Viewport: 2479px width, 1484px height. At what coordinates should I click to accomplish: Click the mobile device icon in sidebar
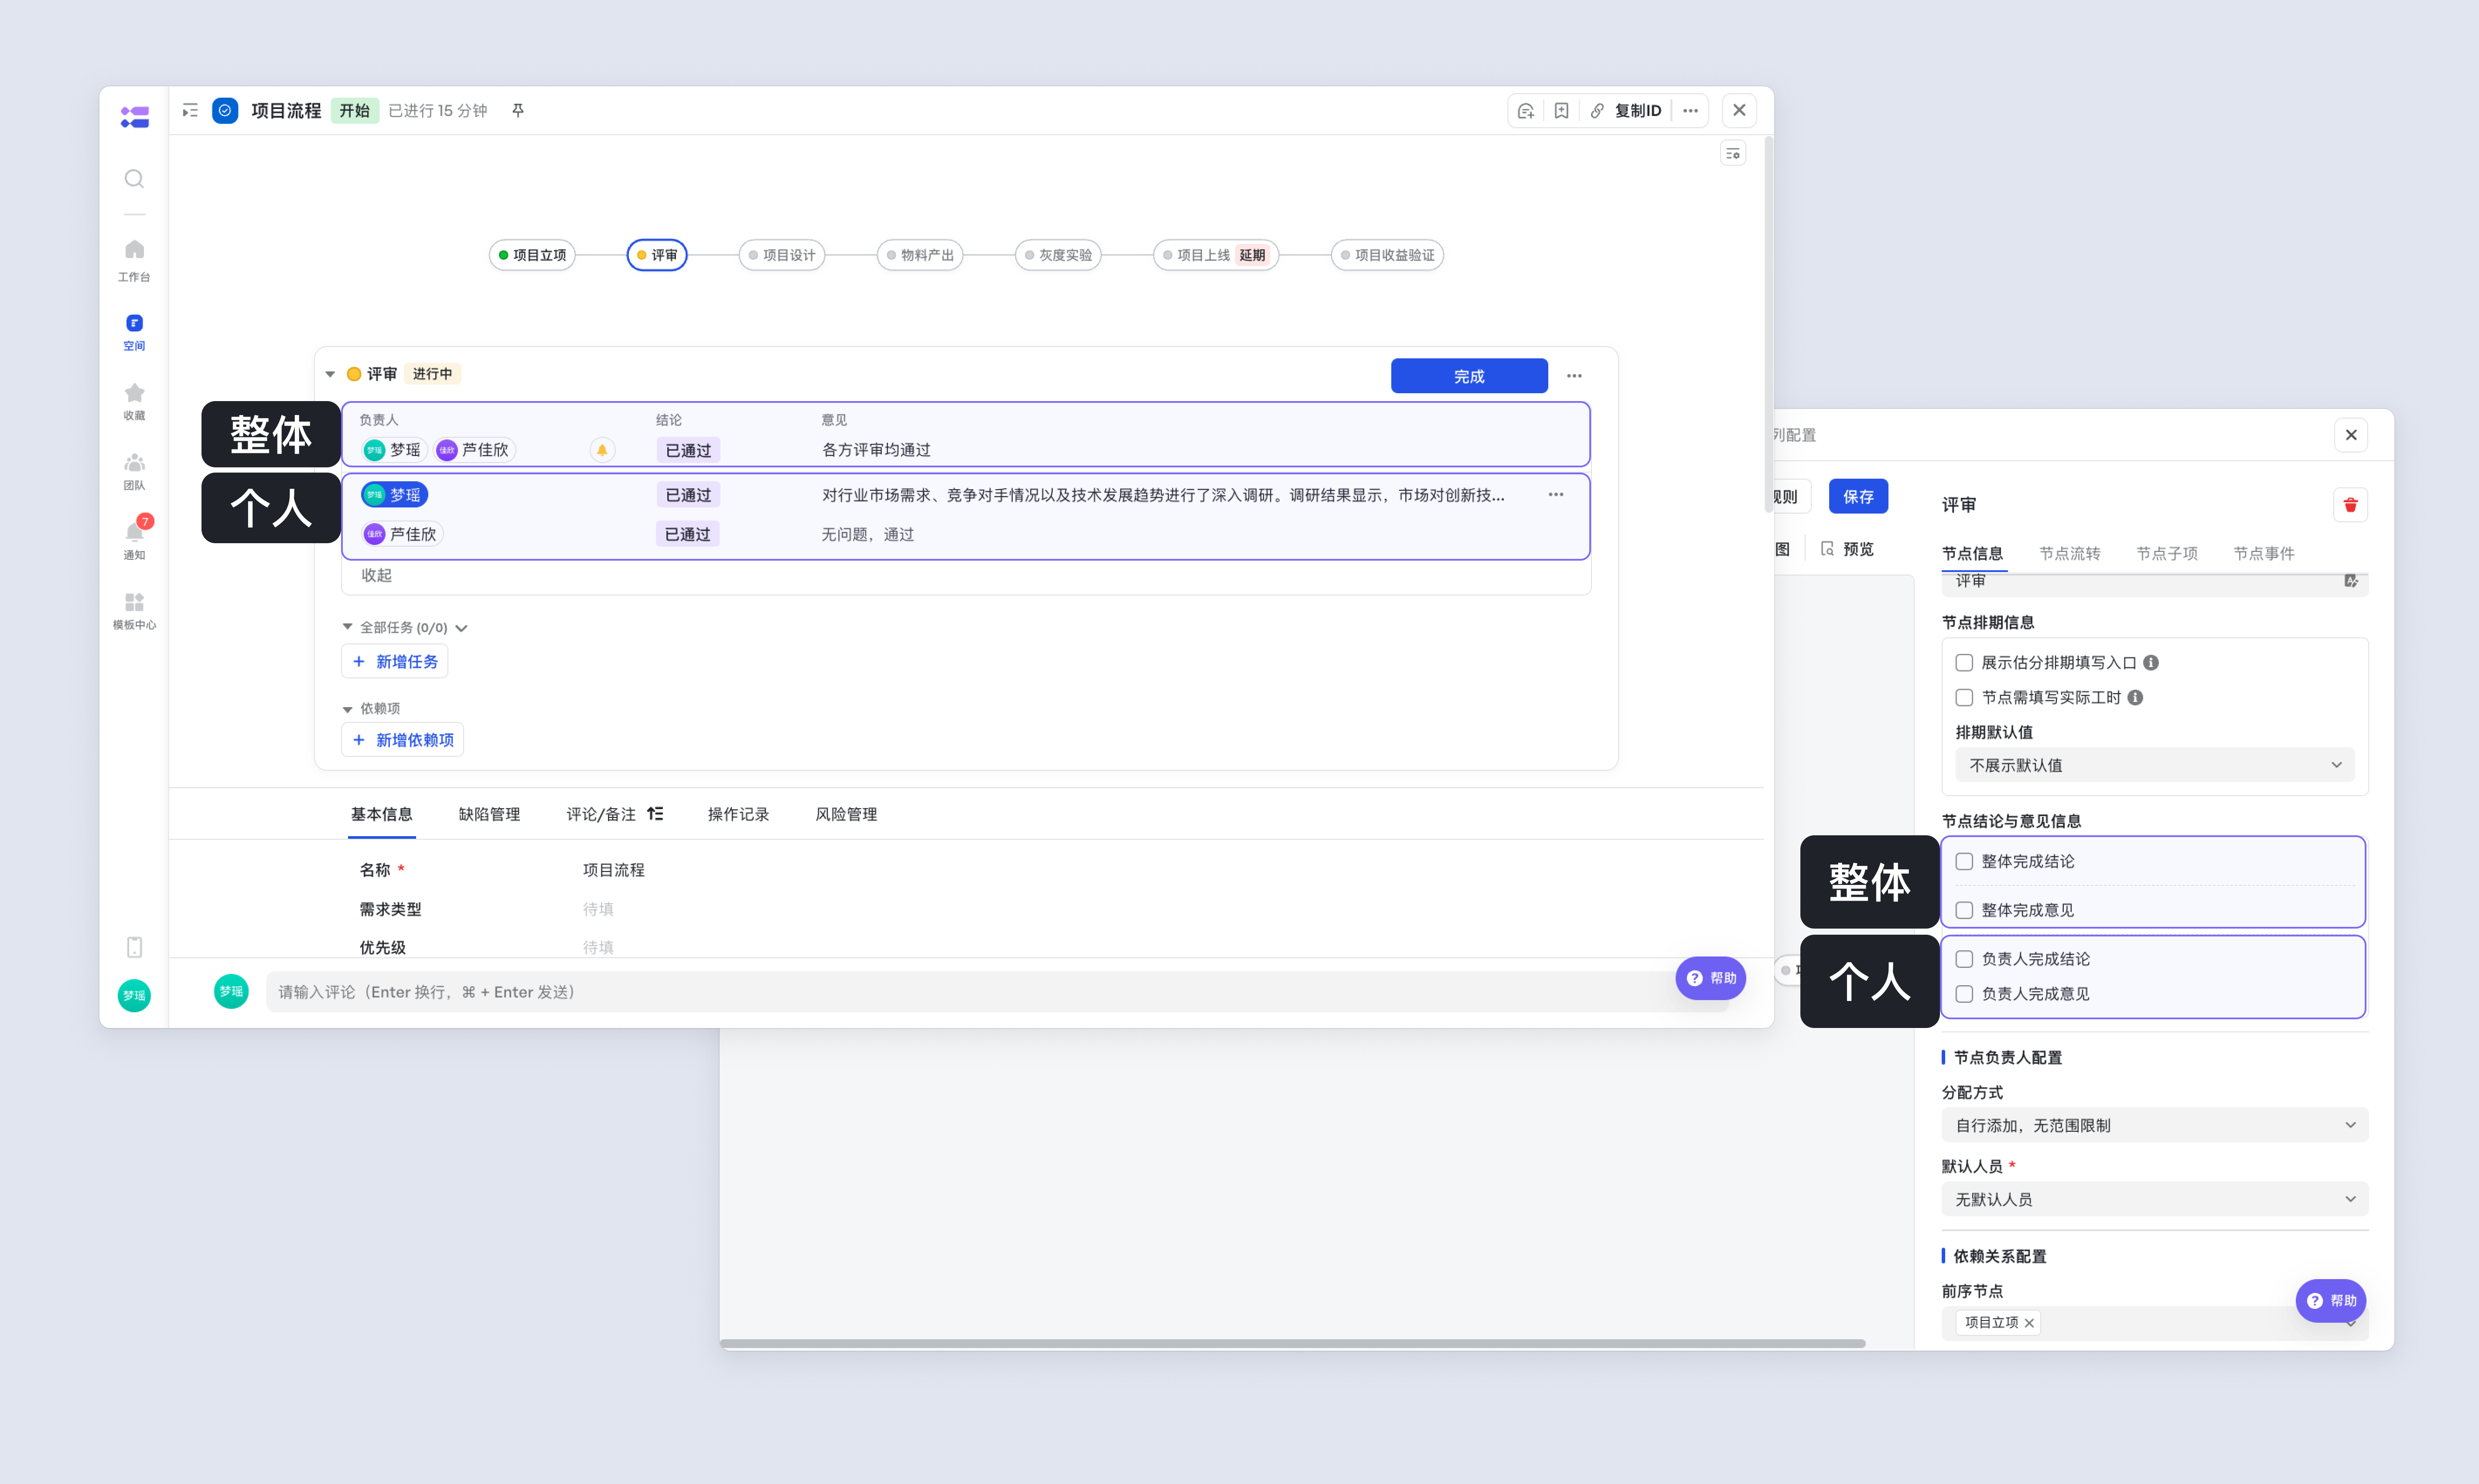pyautogui.click(x=134, y=947)
